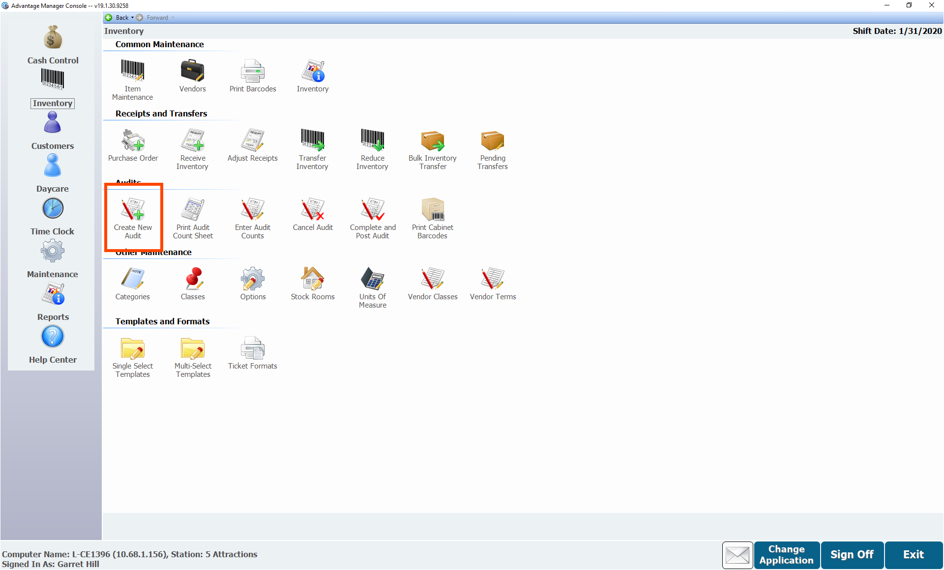Open Units Of Measure calculator icon
This screenshot has height=570, width=944.
click(x=373, y=279)
